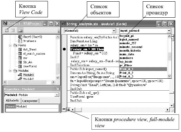Image resolution: width=181 pixels, height=132 pixels.
Task: Toggle Folders view in Project panel
Action: (x=20, y=30)
